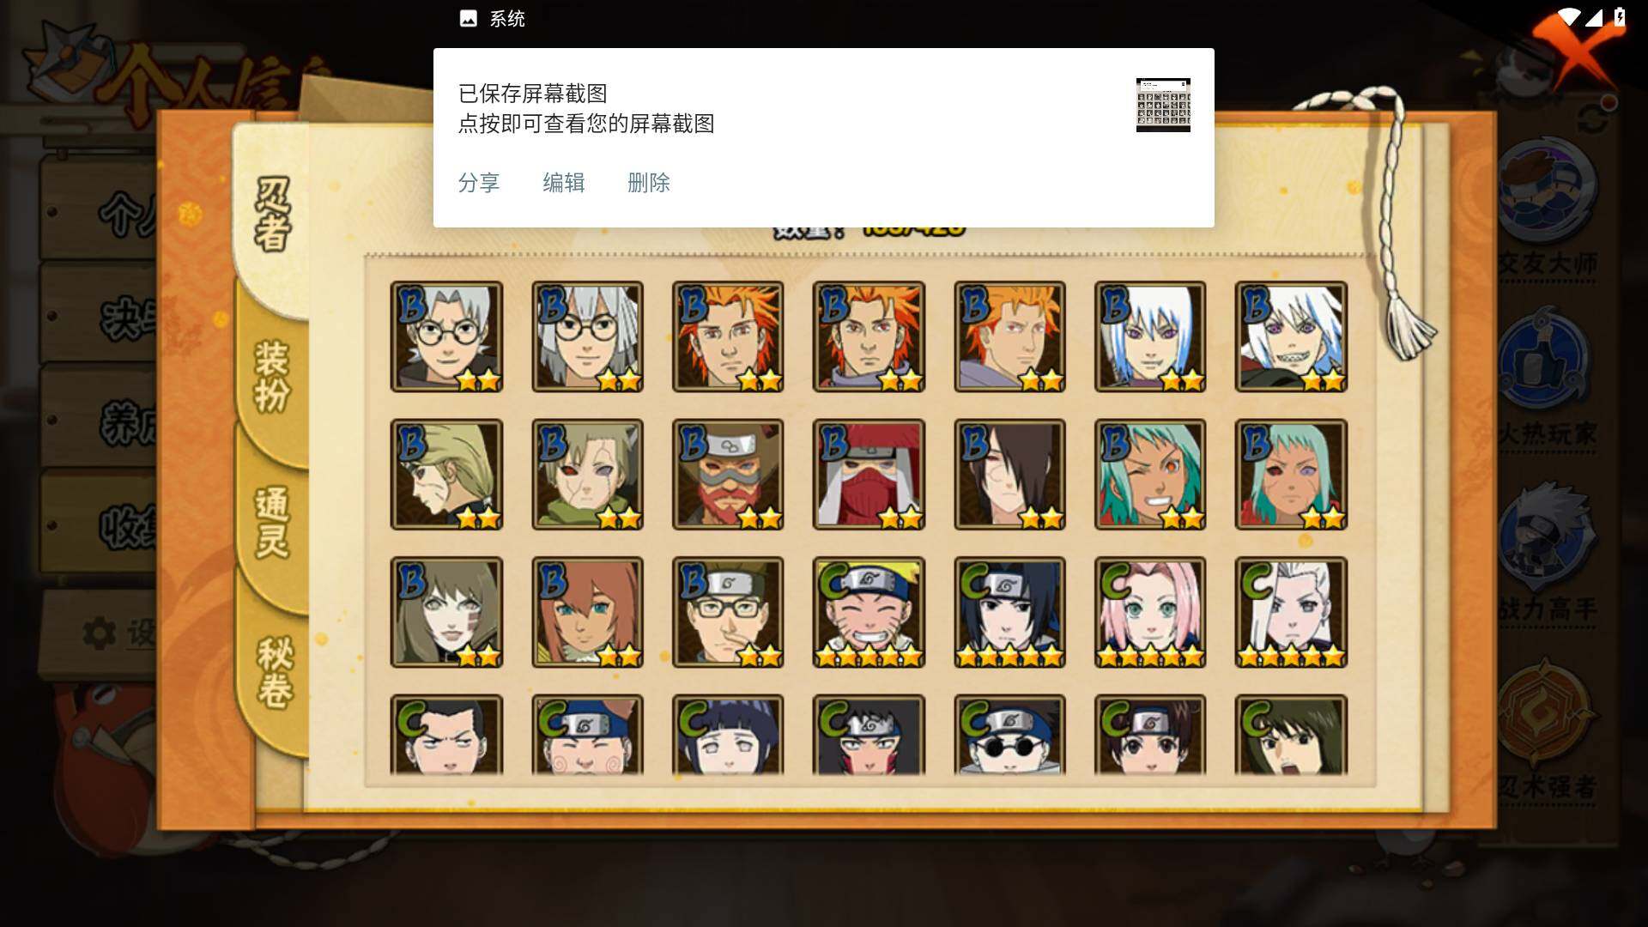
Task: Select pink-haired Sakura ninja portrait
Action: tap(1150, 612)
